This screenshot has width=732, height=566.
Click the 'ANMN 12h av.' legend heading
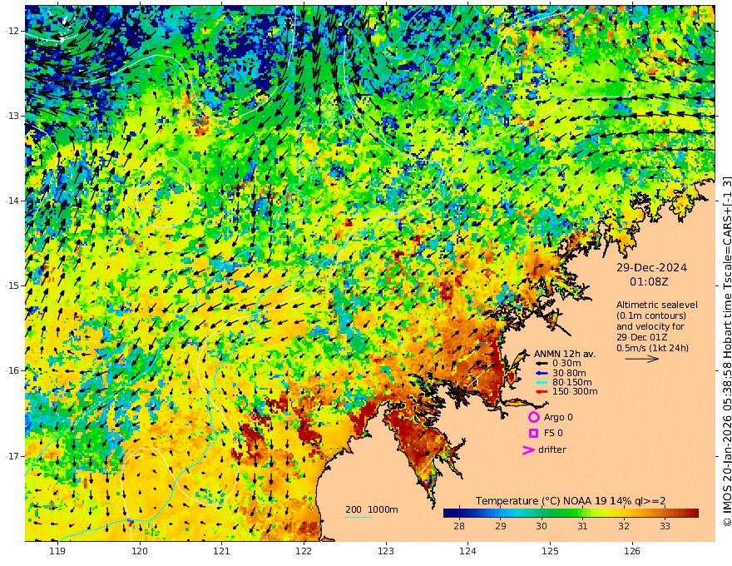tap(565, 354)
